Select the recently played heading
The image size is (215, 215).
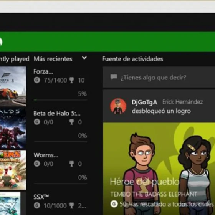[x=15, y=59]
